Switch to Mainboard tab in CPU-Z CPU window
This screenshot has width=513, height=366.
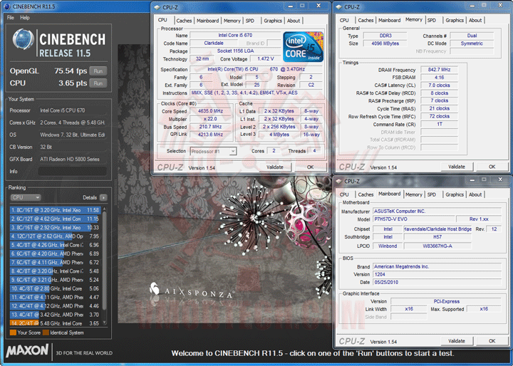pos(208,21)
